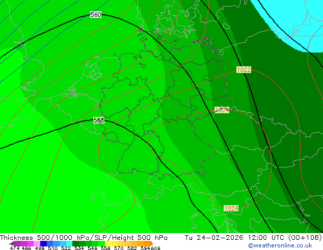This screenshot has height=250, width=323.
Task: Click the 12:00 UTC time text
Action: click(267, 238)
